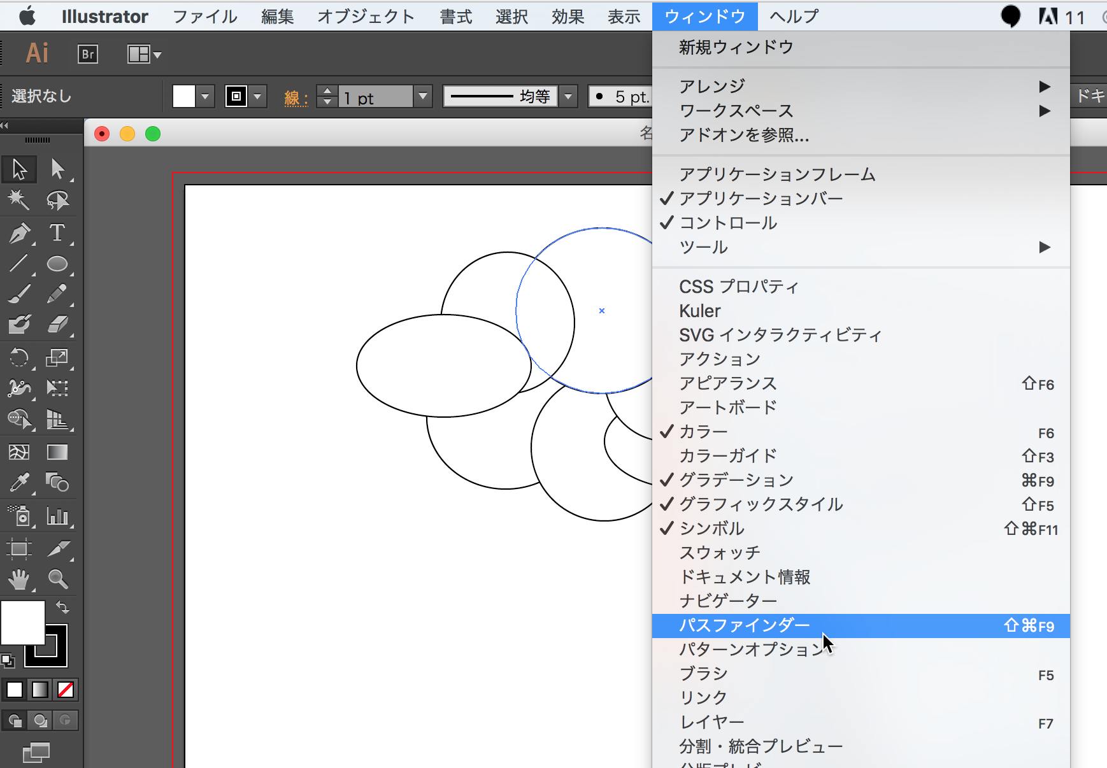Enable the アプリケーションフレーム option

861,174
